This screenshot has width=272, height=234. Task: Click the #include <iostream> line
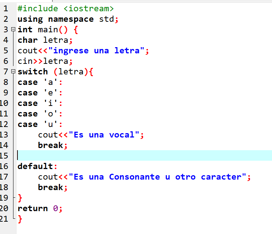pyautogui.click(x=65, y=8)
